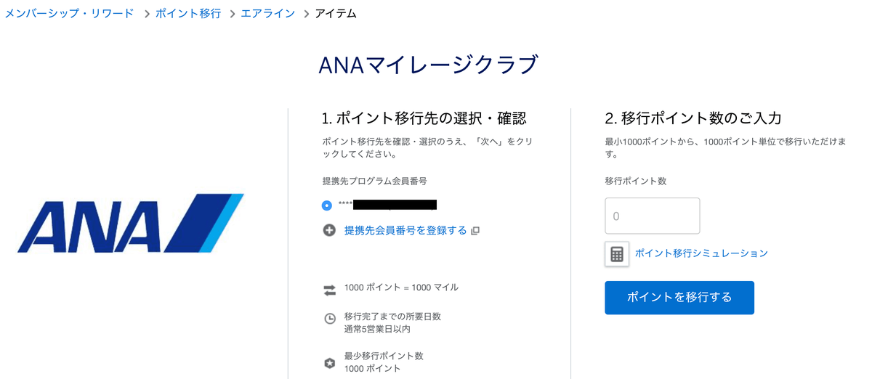Click chevron after エアライン breadcrumb
Image resolution: width=872 pixels, height=379 pixels.
307,13
